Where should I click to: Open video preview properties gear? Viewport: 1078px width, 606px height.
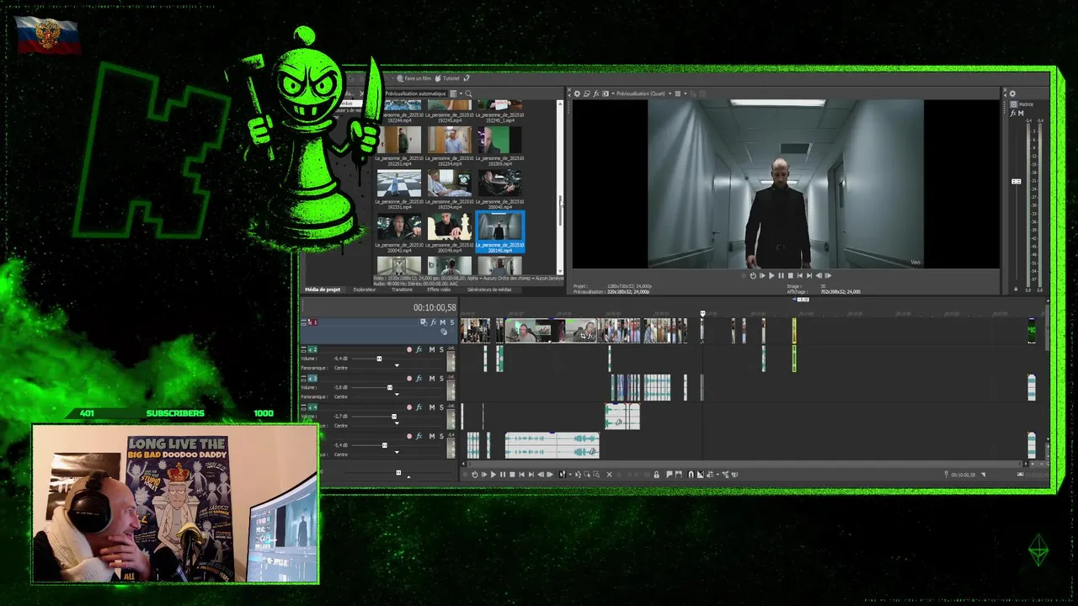[x=577, y=93]
